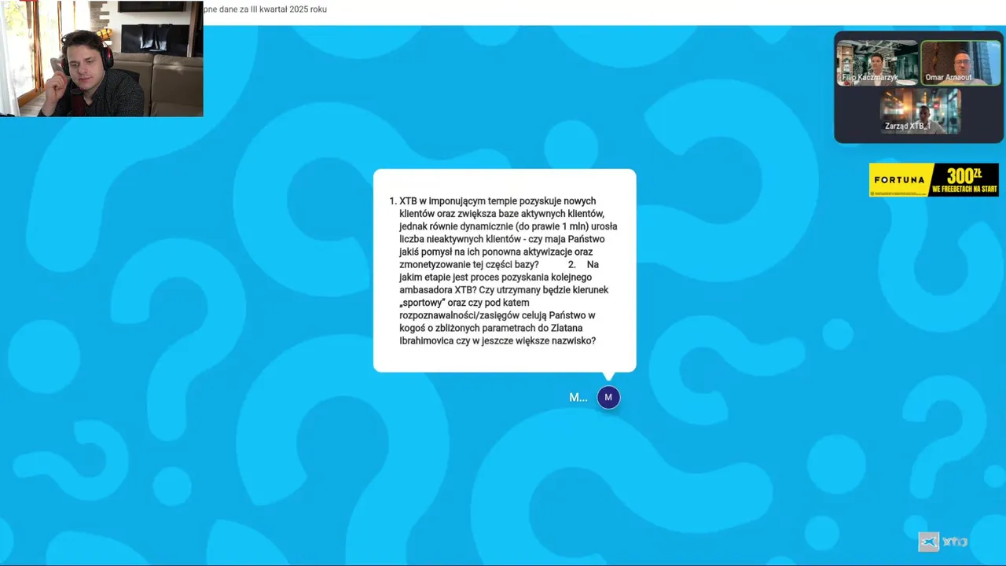Screen dimensions: 1006x566
Task: Open the Fortuna 300 zł freebet banner
Action: pos(934,180)
